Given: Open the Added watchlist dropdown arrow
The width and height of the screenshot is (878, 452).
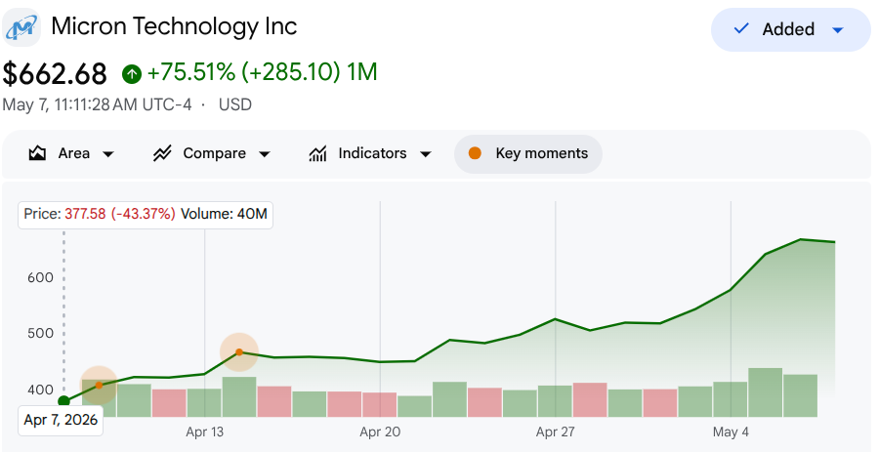Looking at the screenshot, I should (838, 29).
